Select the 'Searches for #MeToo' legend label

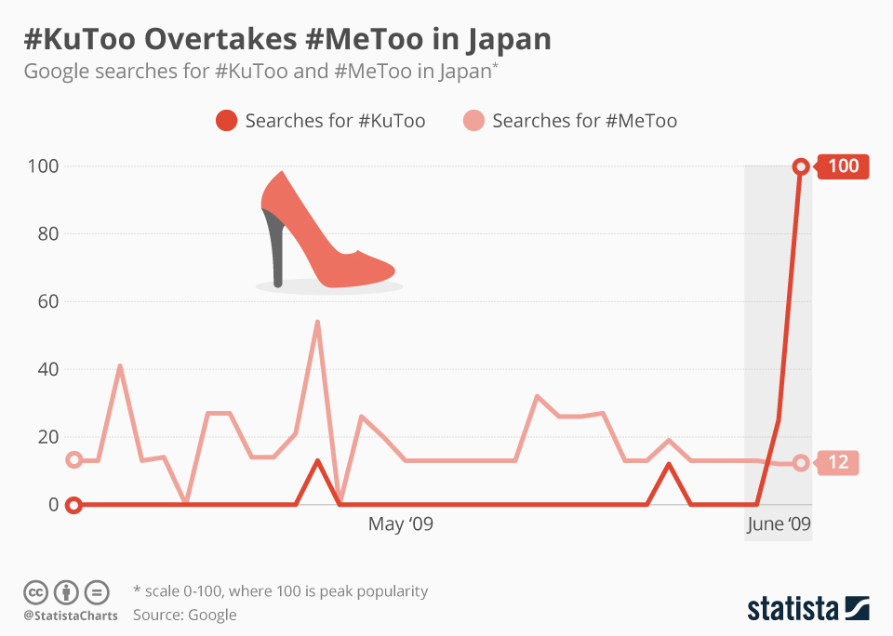pyautogui.click(x=584, y=121)
